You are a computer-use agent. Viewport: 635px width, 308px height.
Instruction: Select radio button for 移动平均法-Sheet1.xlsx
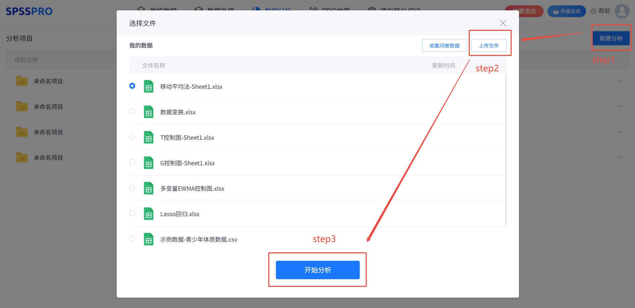pyautogui.click(x=132, y=86)
